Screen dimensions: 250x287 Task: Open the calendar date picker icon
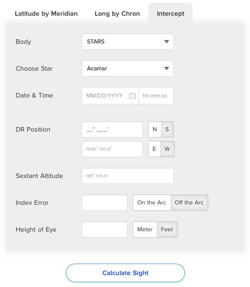(x=132, y=96)
